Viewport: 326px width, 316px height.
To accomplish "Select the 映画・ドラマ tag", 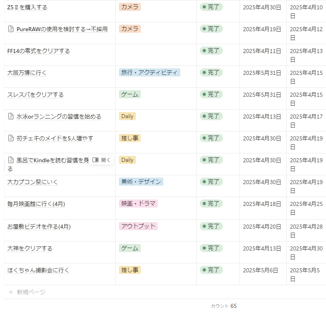I will [138, 204].
